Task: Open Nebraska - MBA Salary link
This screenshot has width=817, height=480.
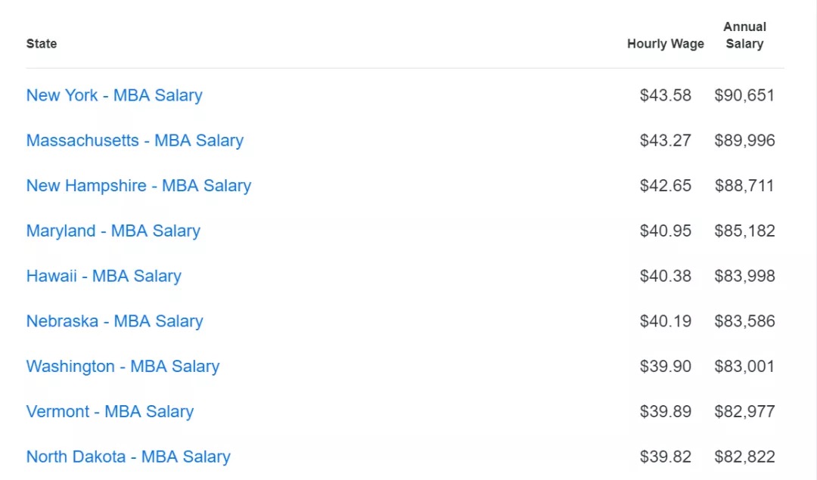Action: (x=115, y=321)
